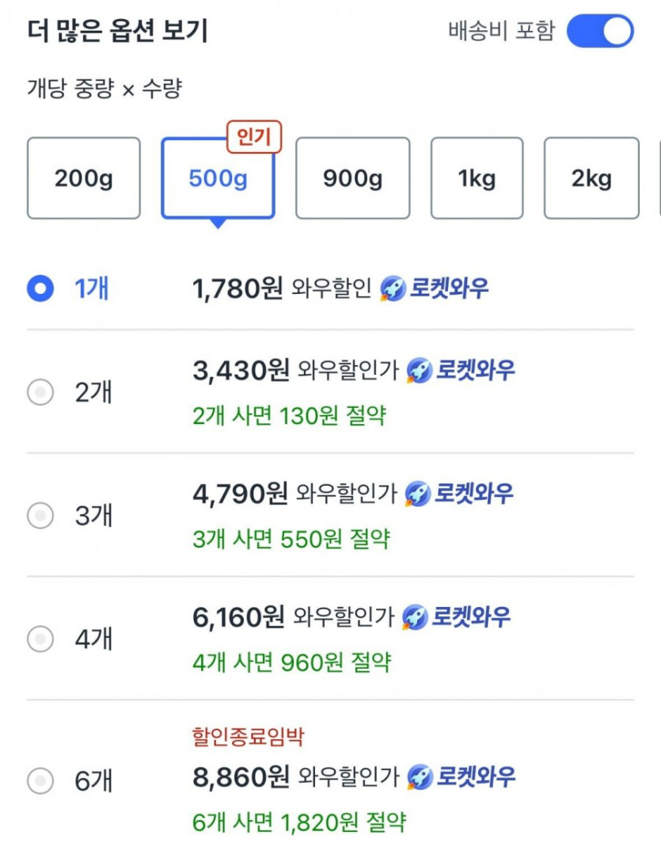Select the 2개 quantity radio button
Screen dimensions: 661x851
coord(40,391)
